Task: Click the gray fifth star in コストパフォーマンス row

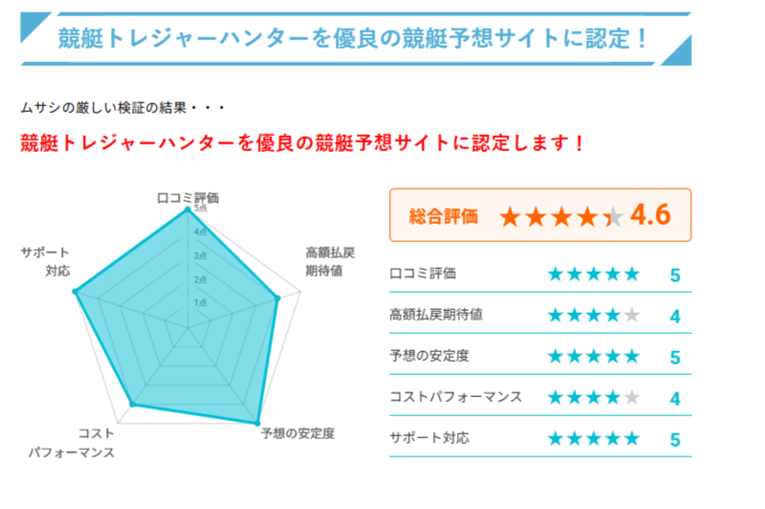Action: [x=632, y=397]
